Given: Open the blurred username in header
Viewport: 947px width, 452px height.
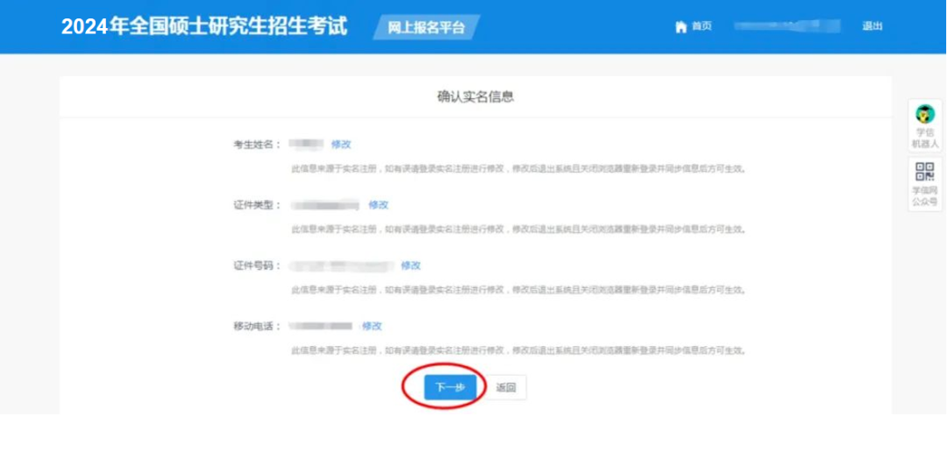Looking at the screenshot, I should coord(787,26).
